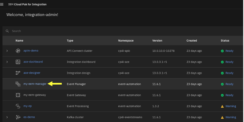Click the my-eem-manager Event Manager icon
The image size is (244, 122).
coord(18,84)
